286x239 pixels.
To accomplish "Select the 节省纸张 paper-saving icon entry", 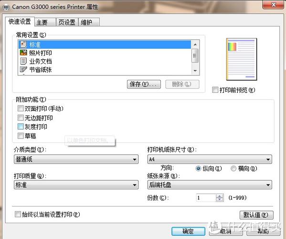I will tap(23, 70).
